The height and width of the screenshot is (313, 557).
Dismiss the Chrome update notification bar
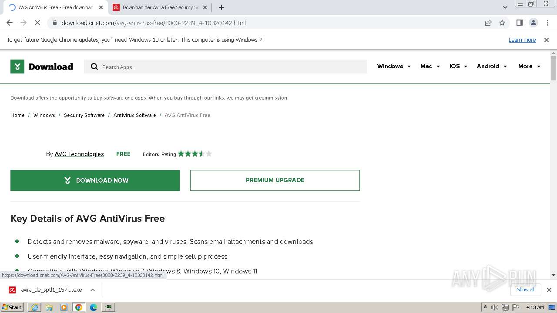547,40
